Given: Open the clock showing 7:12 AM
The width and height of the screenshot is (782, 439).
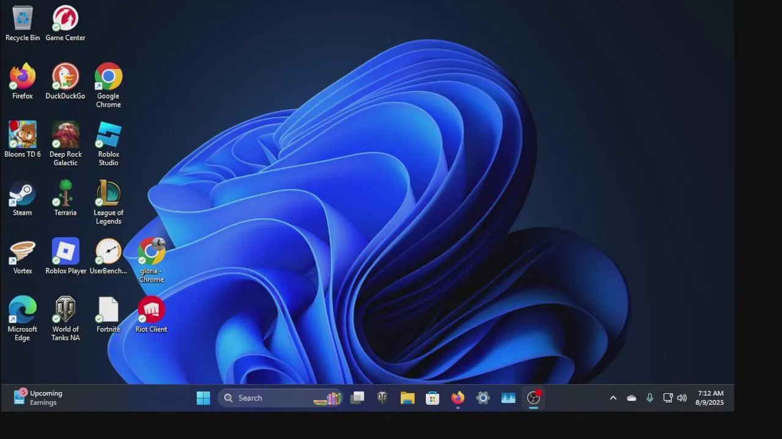Looking at the screenshot, I should click(x=710, y=398).
